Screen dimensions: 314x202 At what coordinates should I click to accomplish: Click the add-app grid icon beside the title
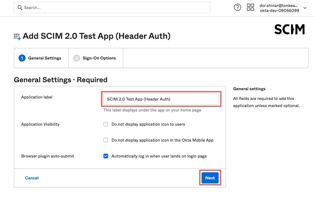pos(17,37)
